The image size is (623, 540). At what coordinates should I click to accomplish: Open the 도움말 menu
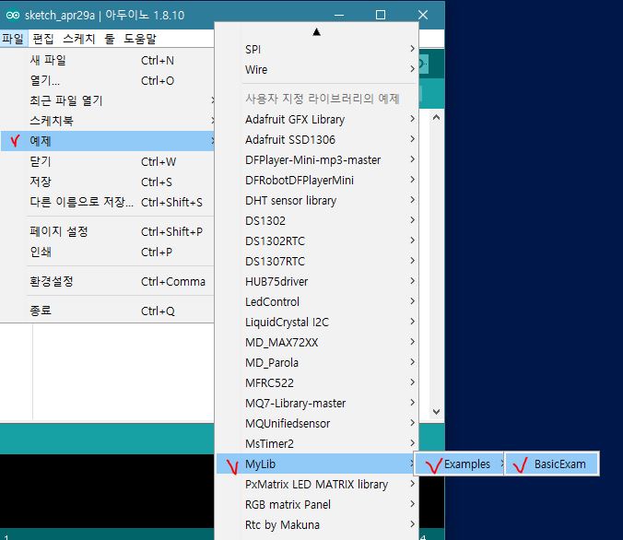coord(140,39)
